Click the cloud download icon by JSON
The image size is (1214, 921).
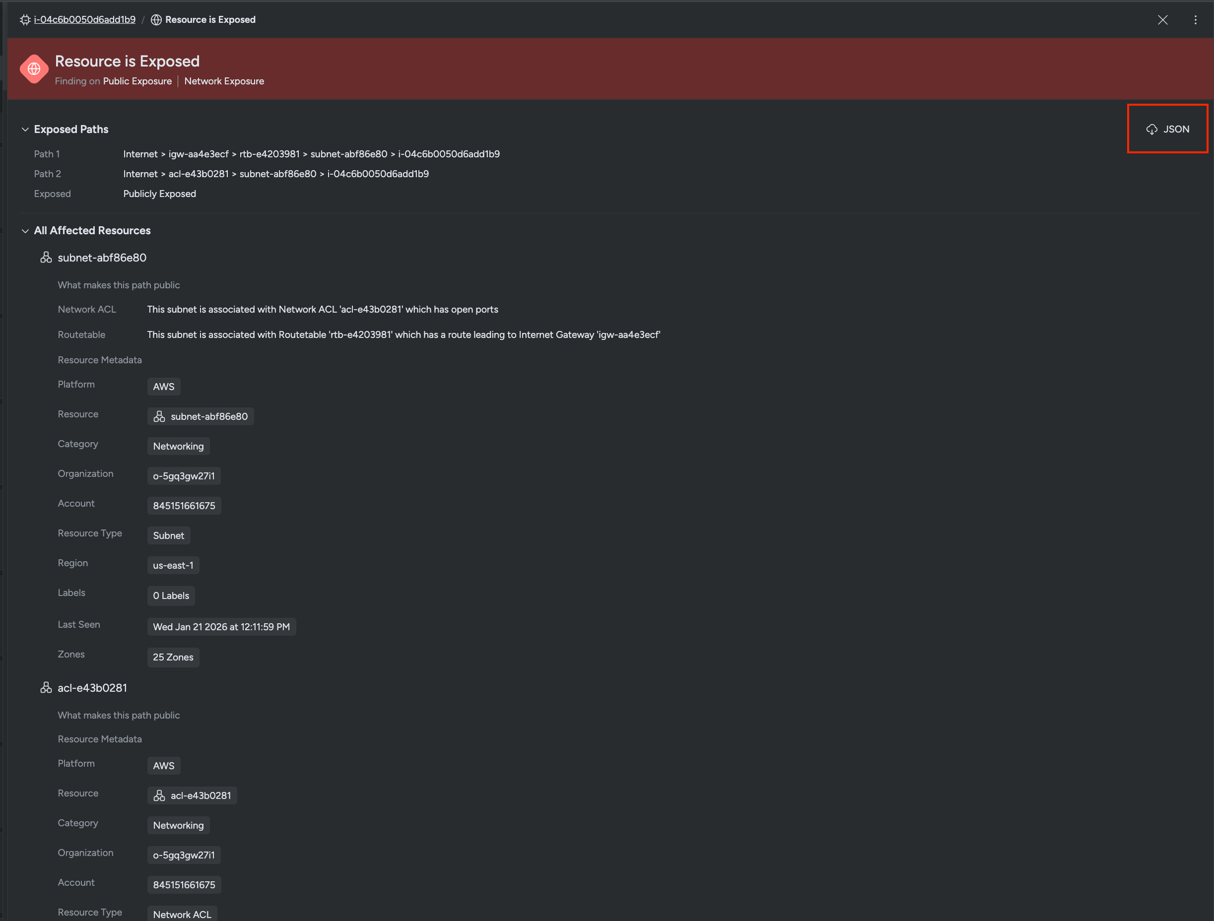pyautogui.click(x=1151, y=130)
